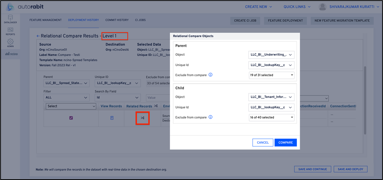Open the Create New menu
383x180 pixels.
(258, 7)
